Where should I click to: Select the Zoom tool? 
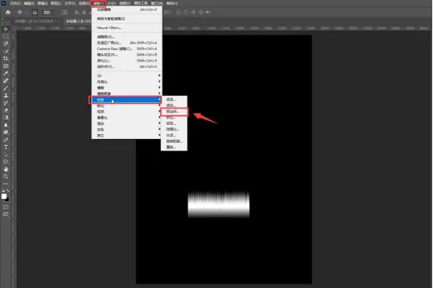pos(5,176)
